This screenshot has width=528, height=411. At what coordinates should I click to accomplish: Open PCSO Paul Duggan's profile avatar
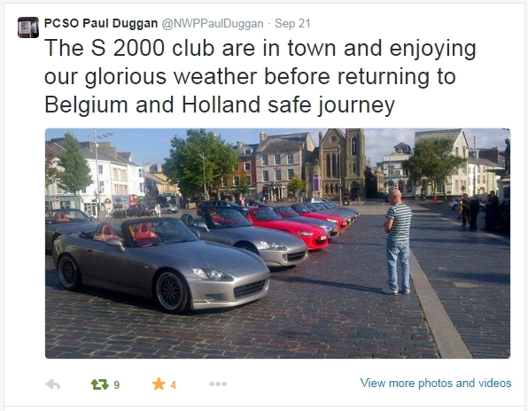[28, 27]
